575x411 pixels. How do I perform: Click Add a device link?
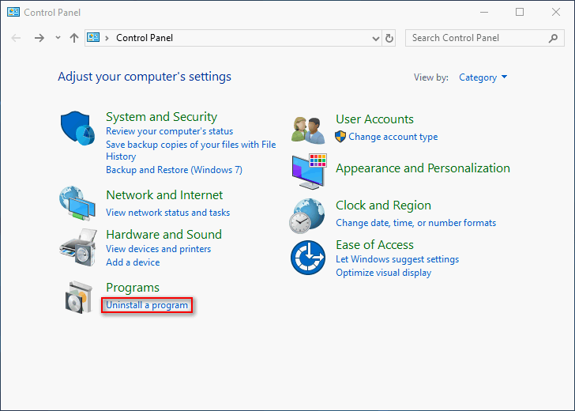pos(133,262)
